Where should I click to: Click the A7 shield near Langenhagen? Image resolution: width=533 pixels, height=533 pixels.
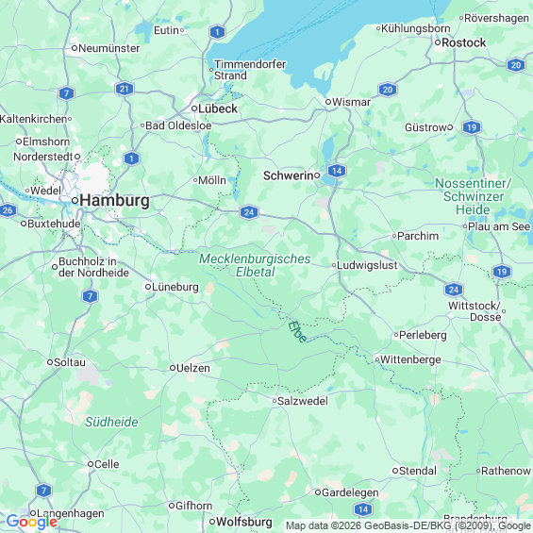[43, 491]
